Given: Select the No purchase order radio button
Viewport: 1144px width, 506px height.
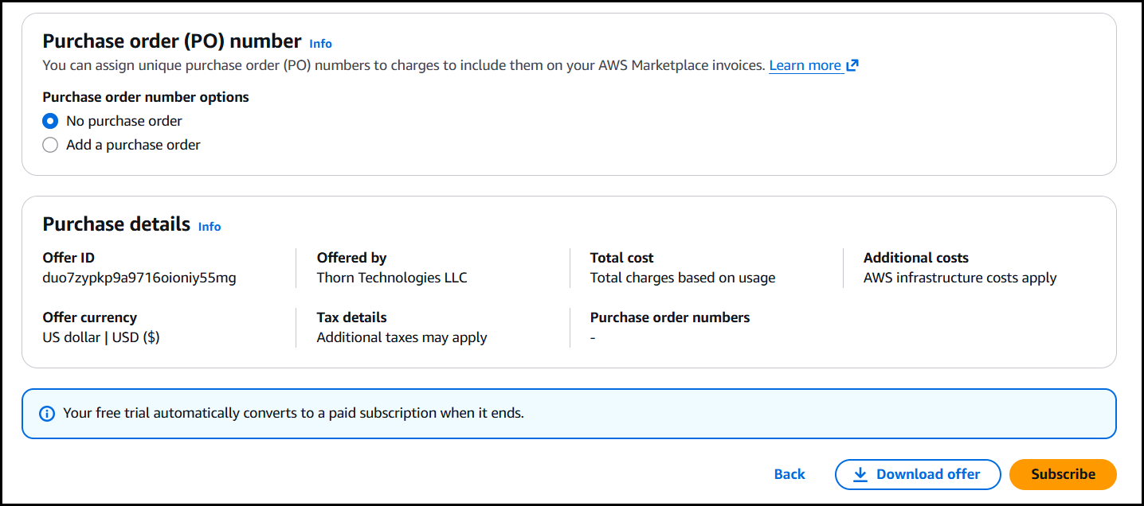Looking at the screenshot, I should point(50,121).
